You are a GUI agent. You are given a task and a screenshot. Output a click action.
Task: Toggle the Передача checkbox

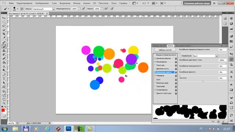click(155, 76)
